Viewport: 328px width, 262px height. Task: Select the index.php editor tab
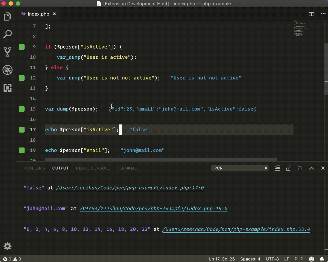38,14
